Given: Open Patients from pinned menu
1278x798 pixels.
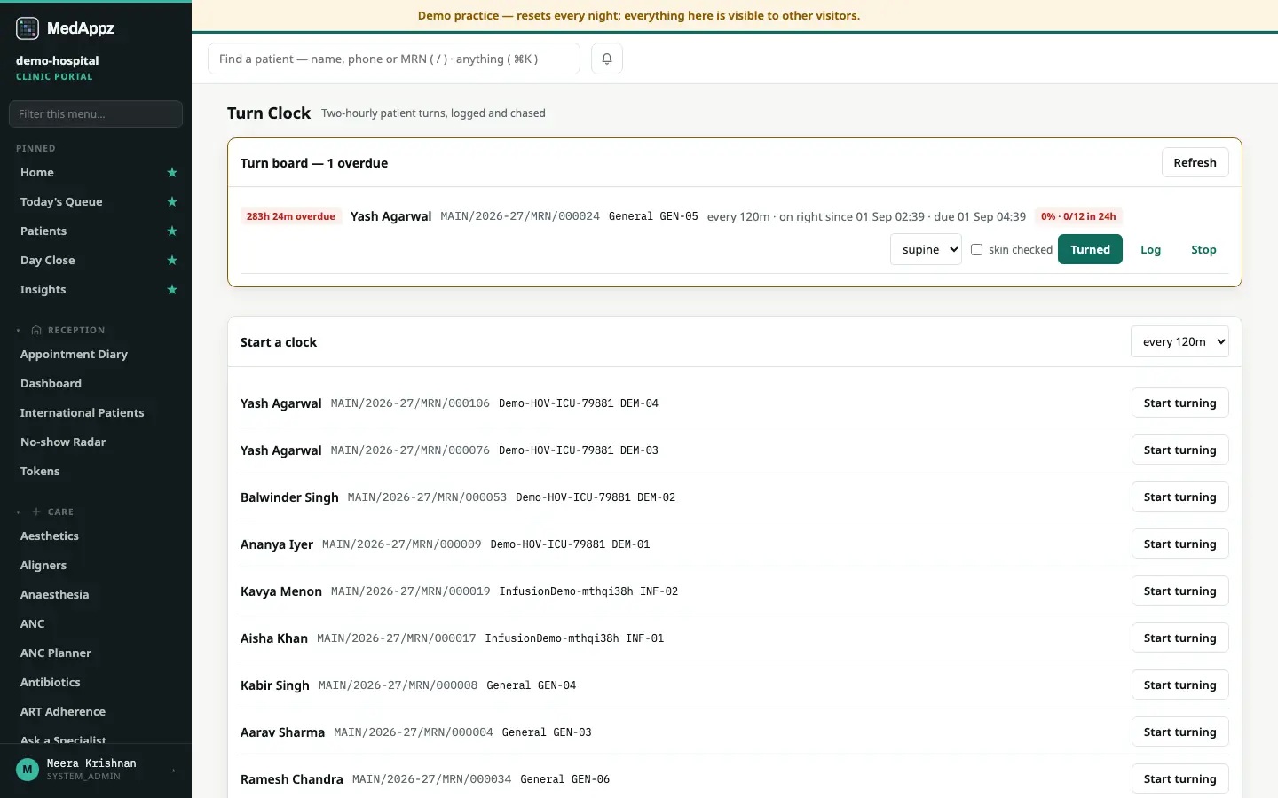Looking at the screenshot, I should 43,231.
